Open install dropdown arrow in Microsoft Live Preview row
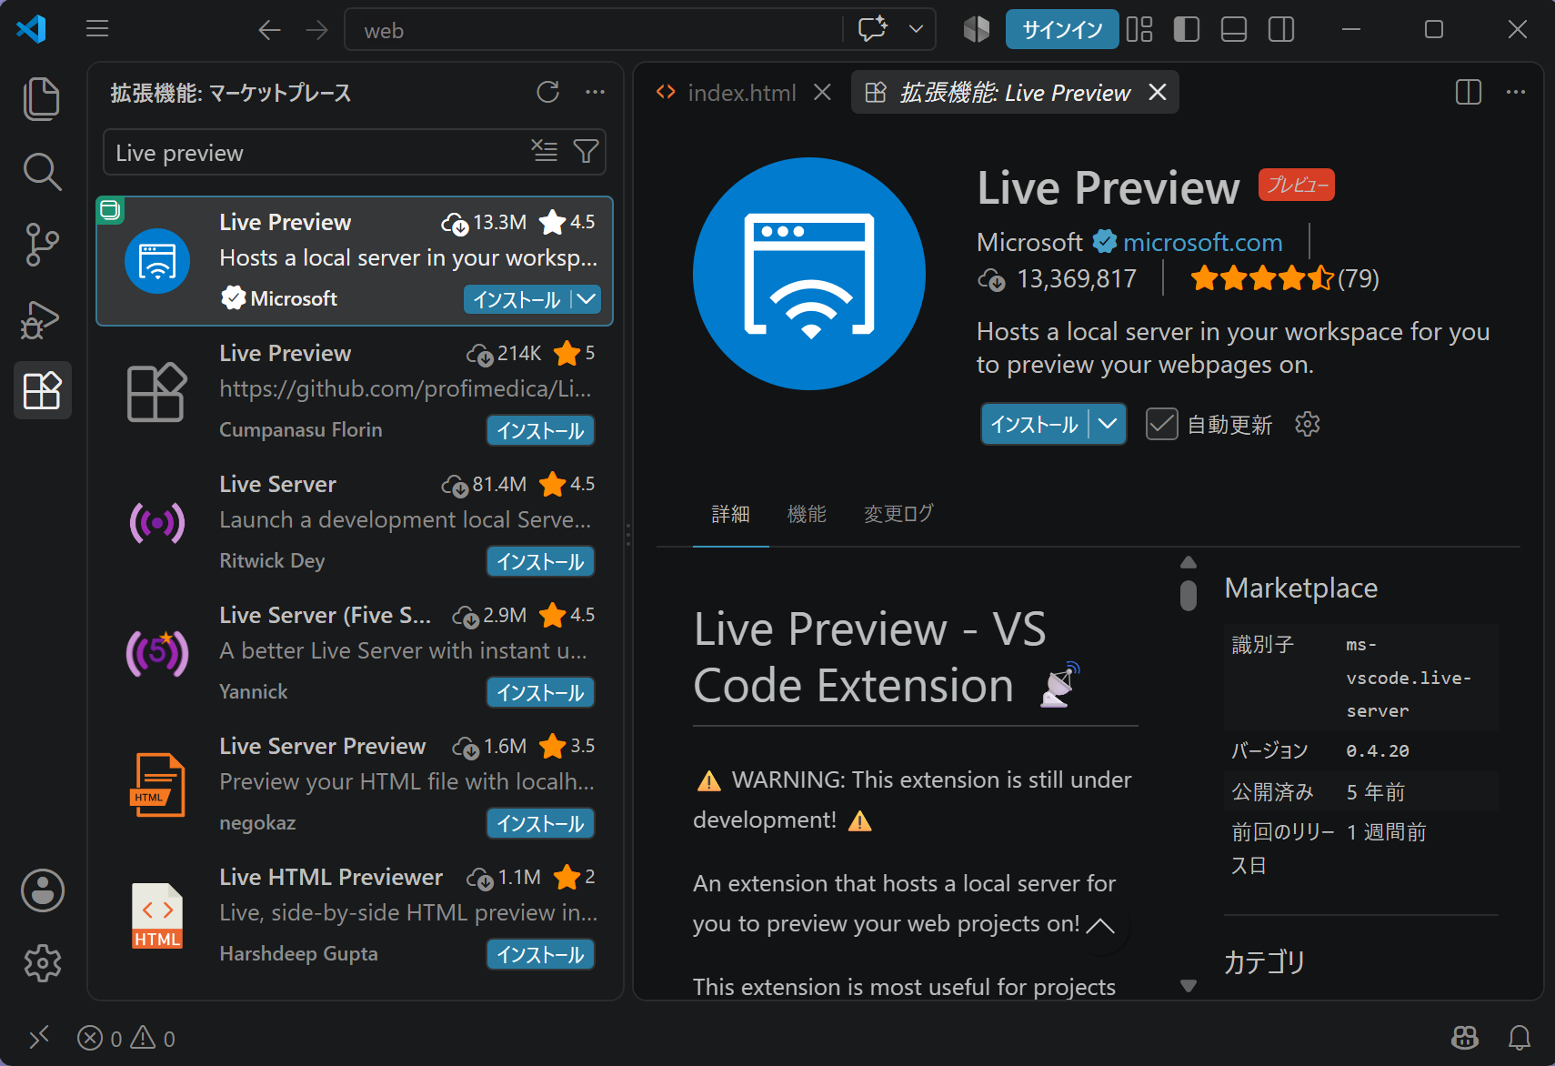The image size is (1555, 1066). [587, 299]
